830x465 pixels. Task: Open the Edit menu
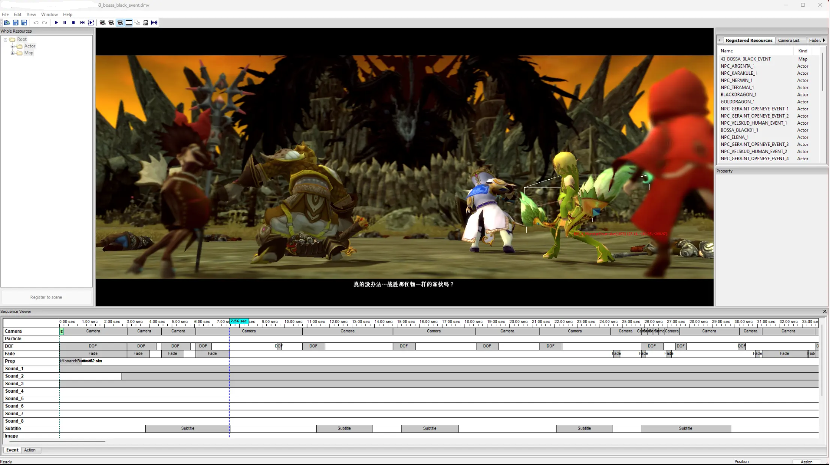coord(17,14)
